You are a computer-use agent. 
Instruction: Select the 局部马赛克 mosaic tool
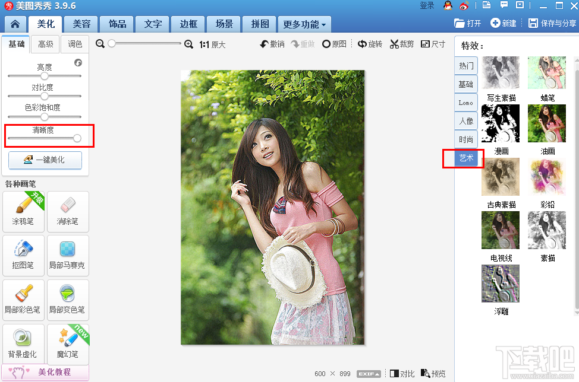pyautogui.click(x=68, y=256)
